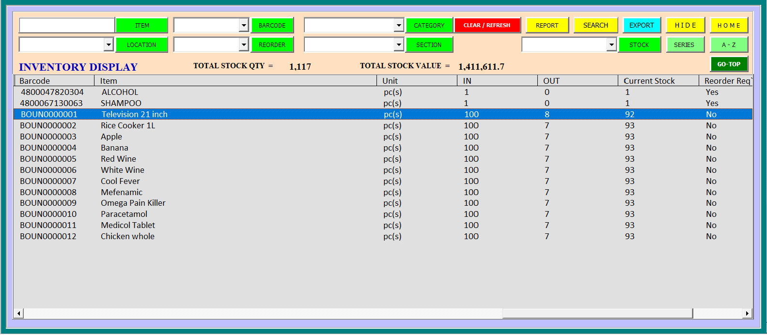Sort the list with A - Z button

(x=729, y=45)
